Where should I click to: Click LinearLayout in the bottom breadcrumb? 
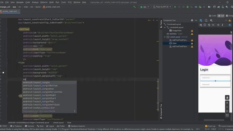(58, 123)
